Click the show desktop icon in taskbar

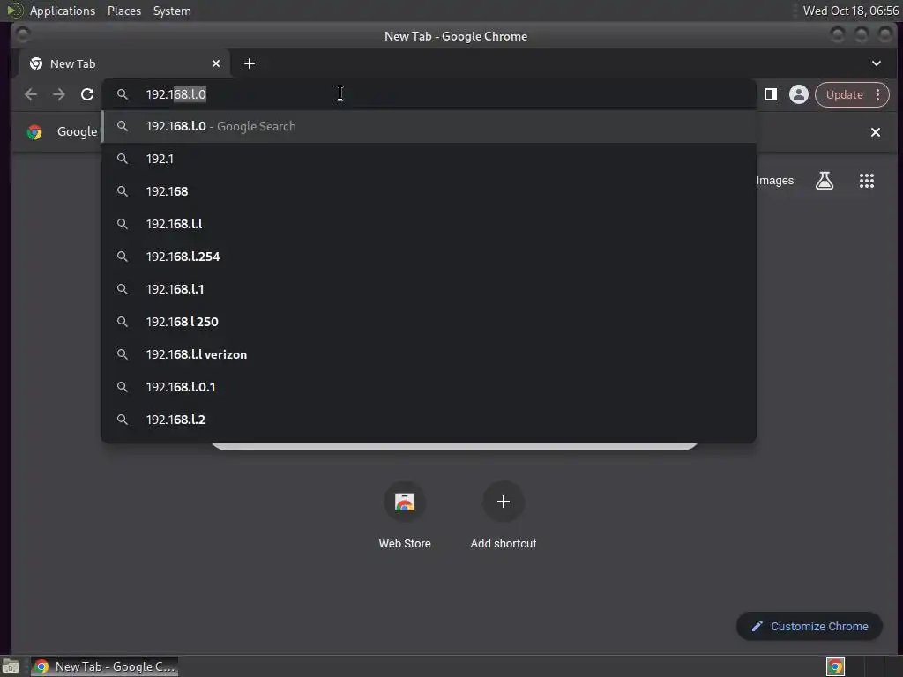pos(11,666)
